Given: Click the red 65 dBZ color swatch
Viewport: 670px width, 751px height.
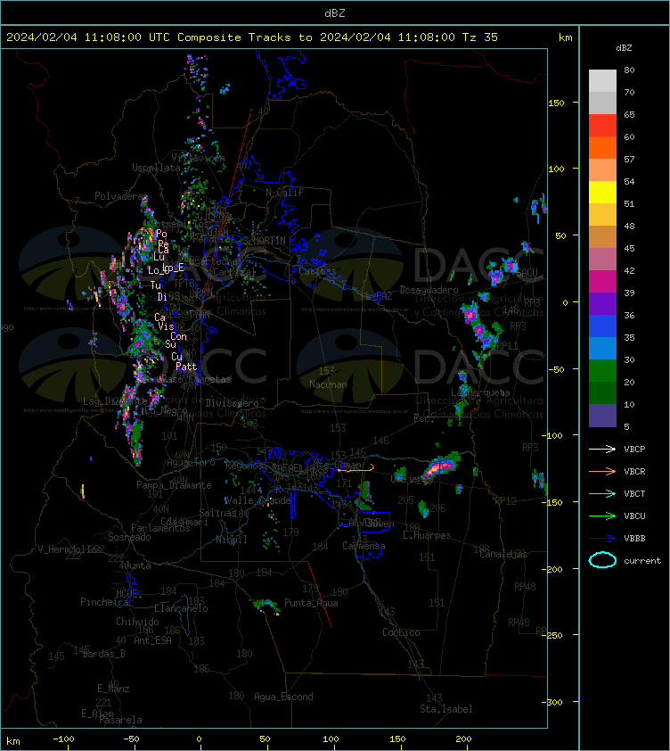Looking at the screenshot, I should coord(602,126).
